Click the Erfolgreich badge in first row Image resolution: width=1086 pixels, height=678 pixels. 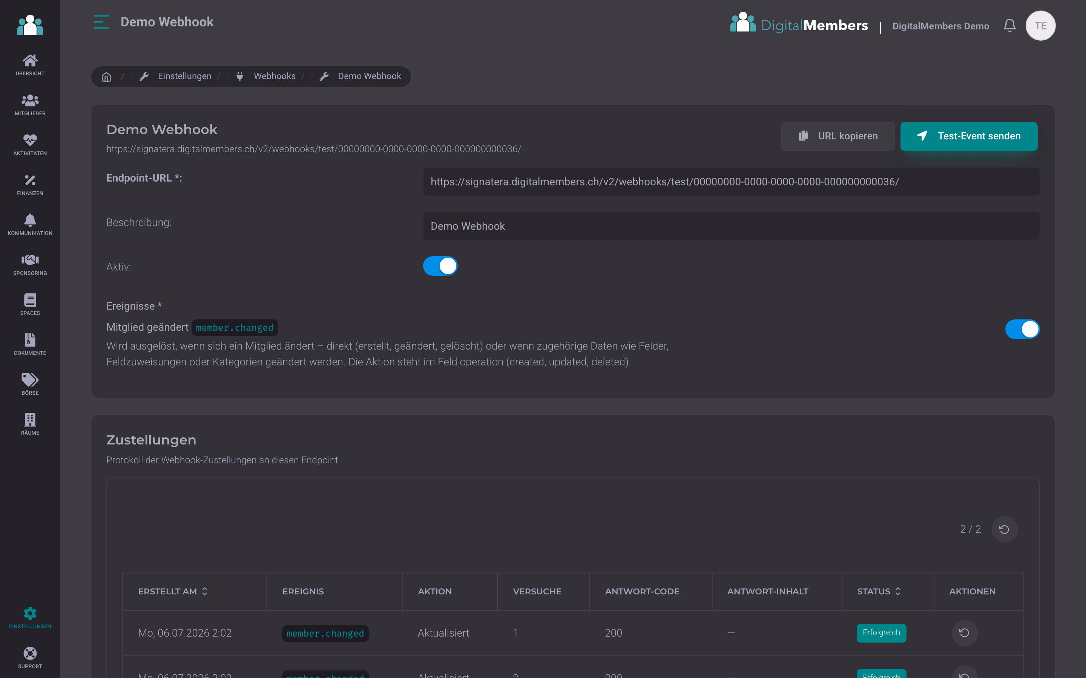tap(881, 633)
